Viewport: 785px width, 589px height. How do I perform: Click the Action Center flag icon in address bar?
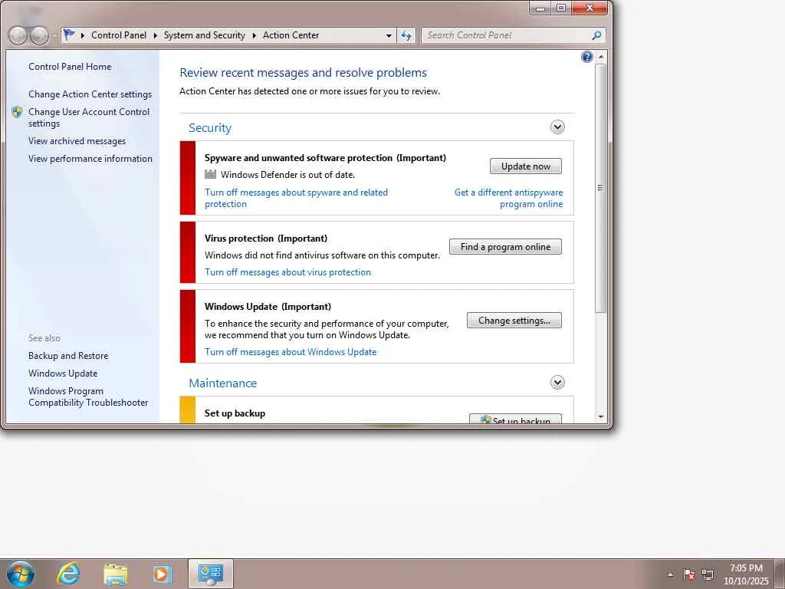click(x=69, y=35)
